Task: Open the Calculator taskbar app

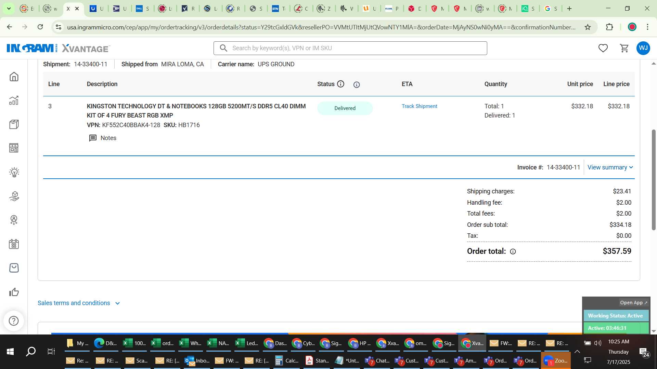Action: point(287,361)
